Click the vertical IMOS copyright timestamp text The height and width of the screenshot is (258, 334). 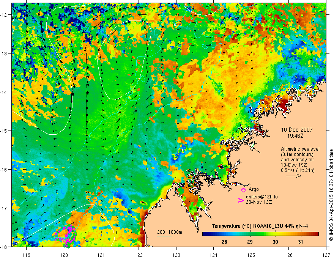point(331,195)
